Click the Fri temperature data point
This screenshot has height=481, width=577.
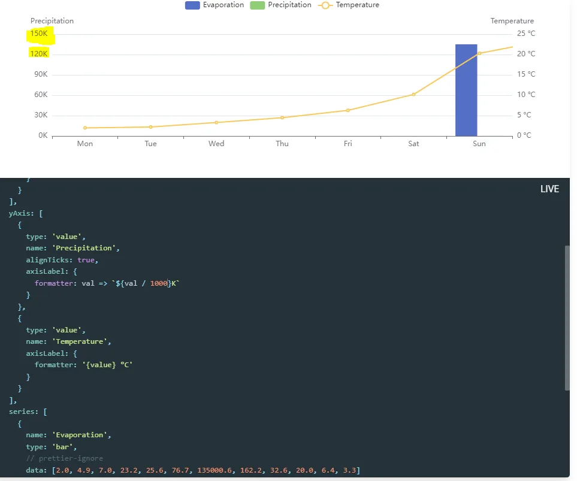point(348,110)
